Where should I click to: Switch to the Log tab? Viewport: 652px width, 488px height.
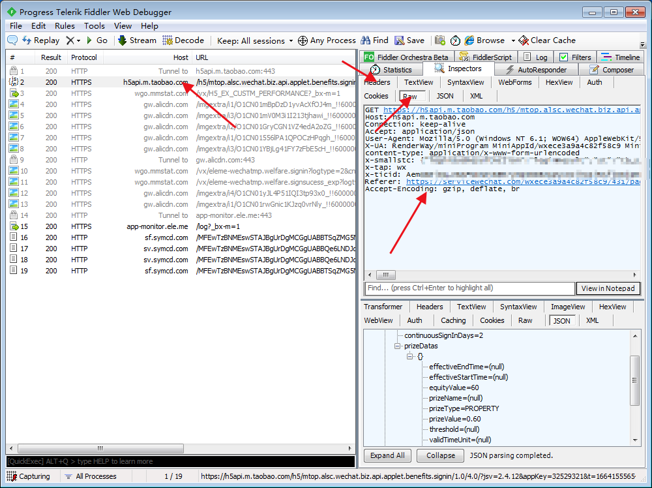[535, 57]
